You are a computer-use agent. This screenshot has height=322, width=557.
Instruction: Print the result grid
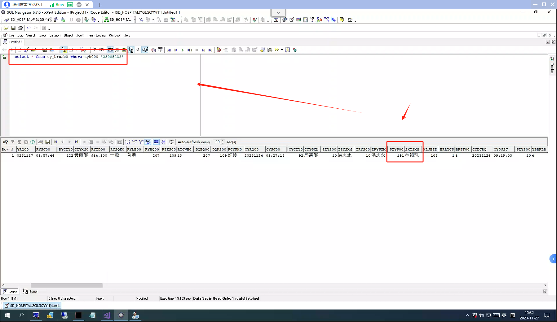tap(41, 142)
